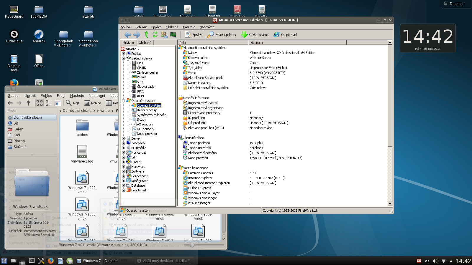The height and width of the screenshot is (265, 472).
Task: Select Systémové ovladače in AIDA64 tree
Action: point(151,115)
